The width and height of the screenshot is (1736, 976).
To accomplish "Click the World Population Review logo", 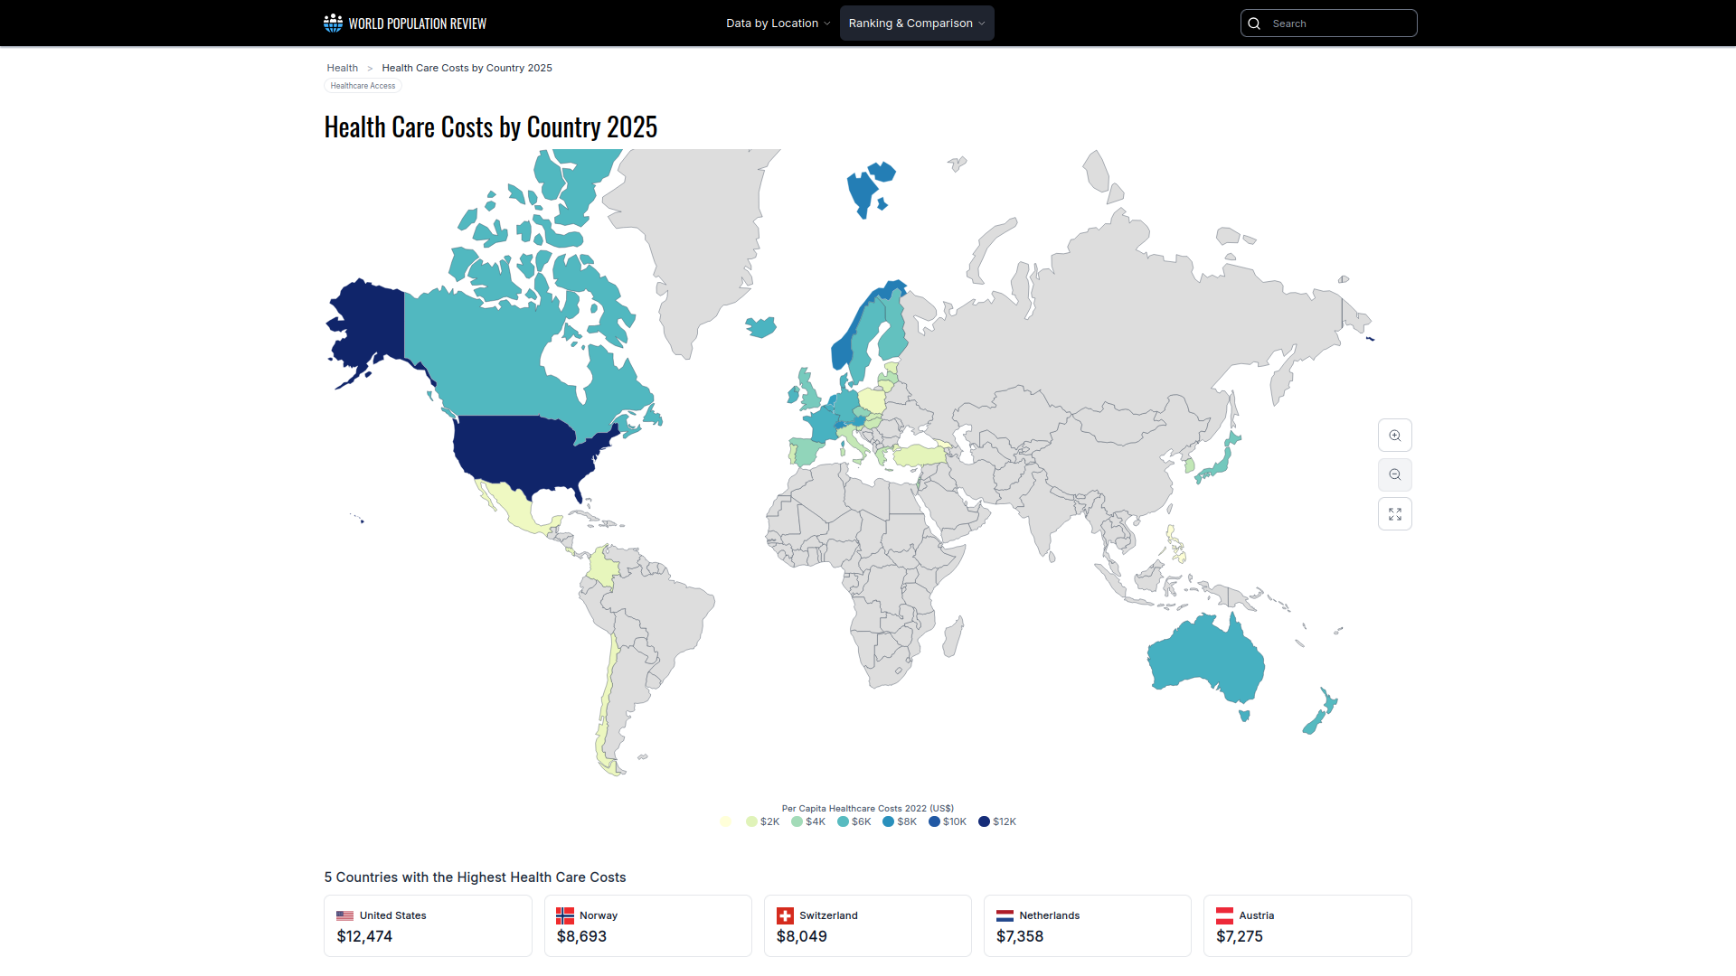I will 405,23.
